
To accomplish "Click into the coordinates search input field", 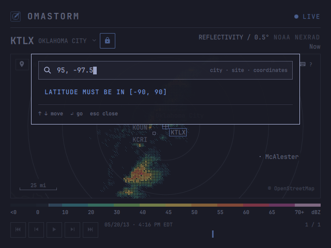I will [x=165, y=70].
